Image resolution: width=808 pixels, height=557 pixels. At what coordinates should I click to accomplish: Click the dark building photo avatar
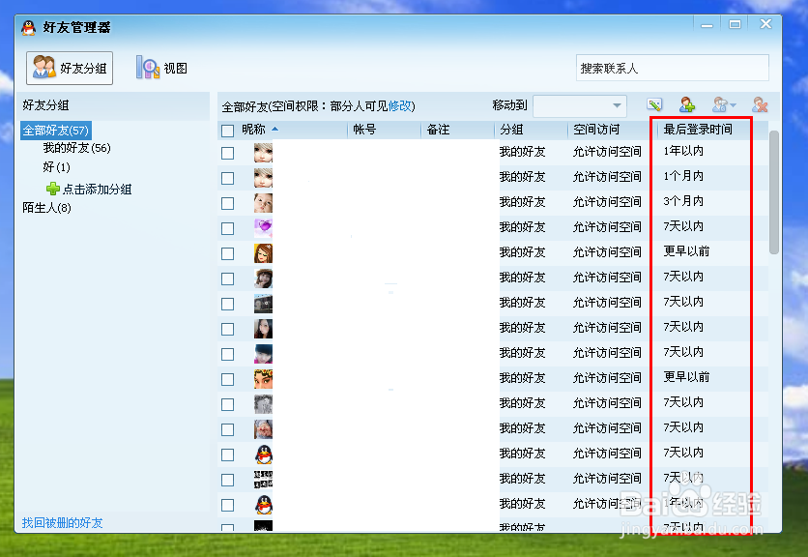click(x=263, y=304)
